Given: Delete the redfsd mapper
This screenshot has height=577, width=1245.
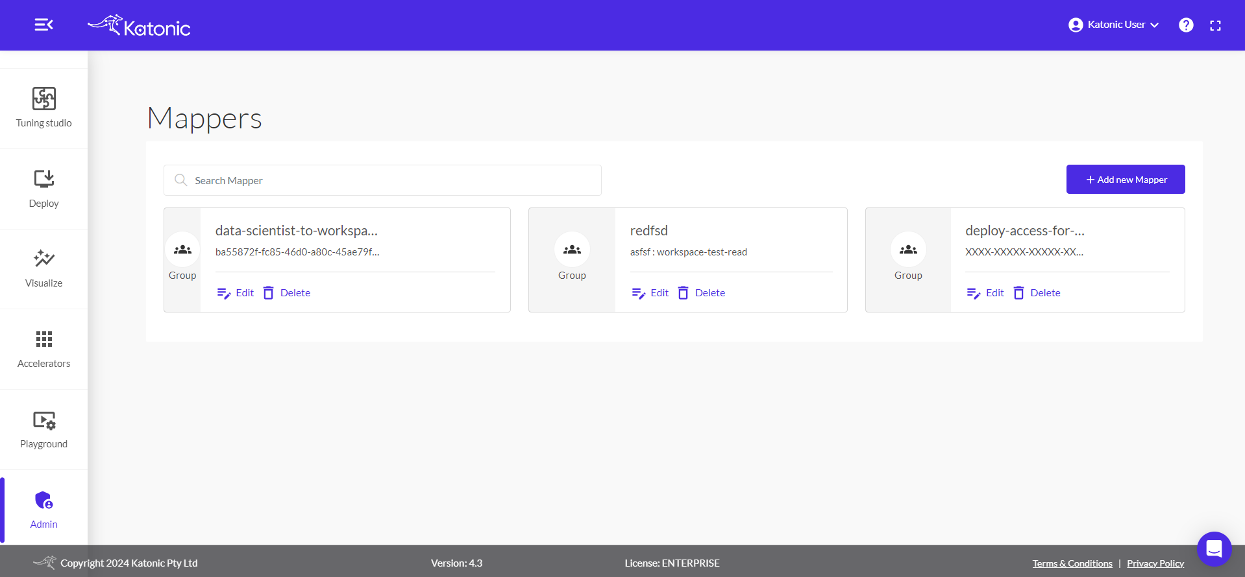Looking at the screenshot, I should coord(701,293).
